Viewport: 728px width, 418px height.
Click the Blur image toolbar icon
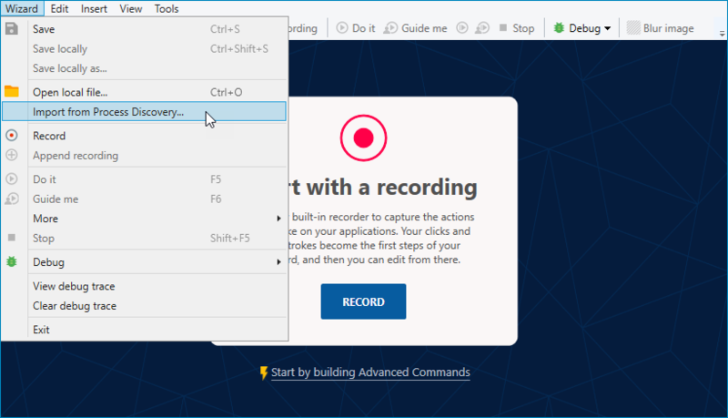tap(633, 28)
